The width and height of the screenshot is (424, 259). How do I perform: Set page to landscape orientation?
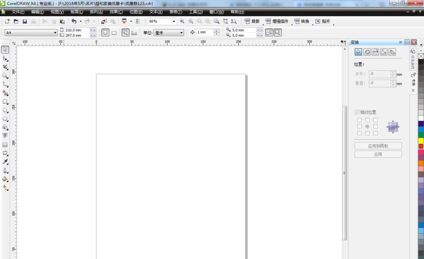pos(114,33)
